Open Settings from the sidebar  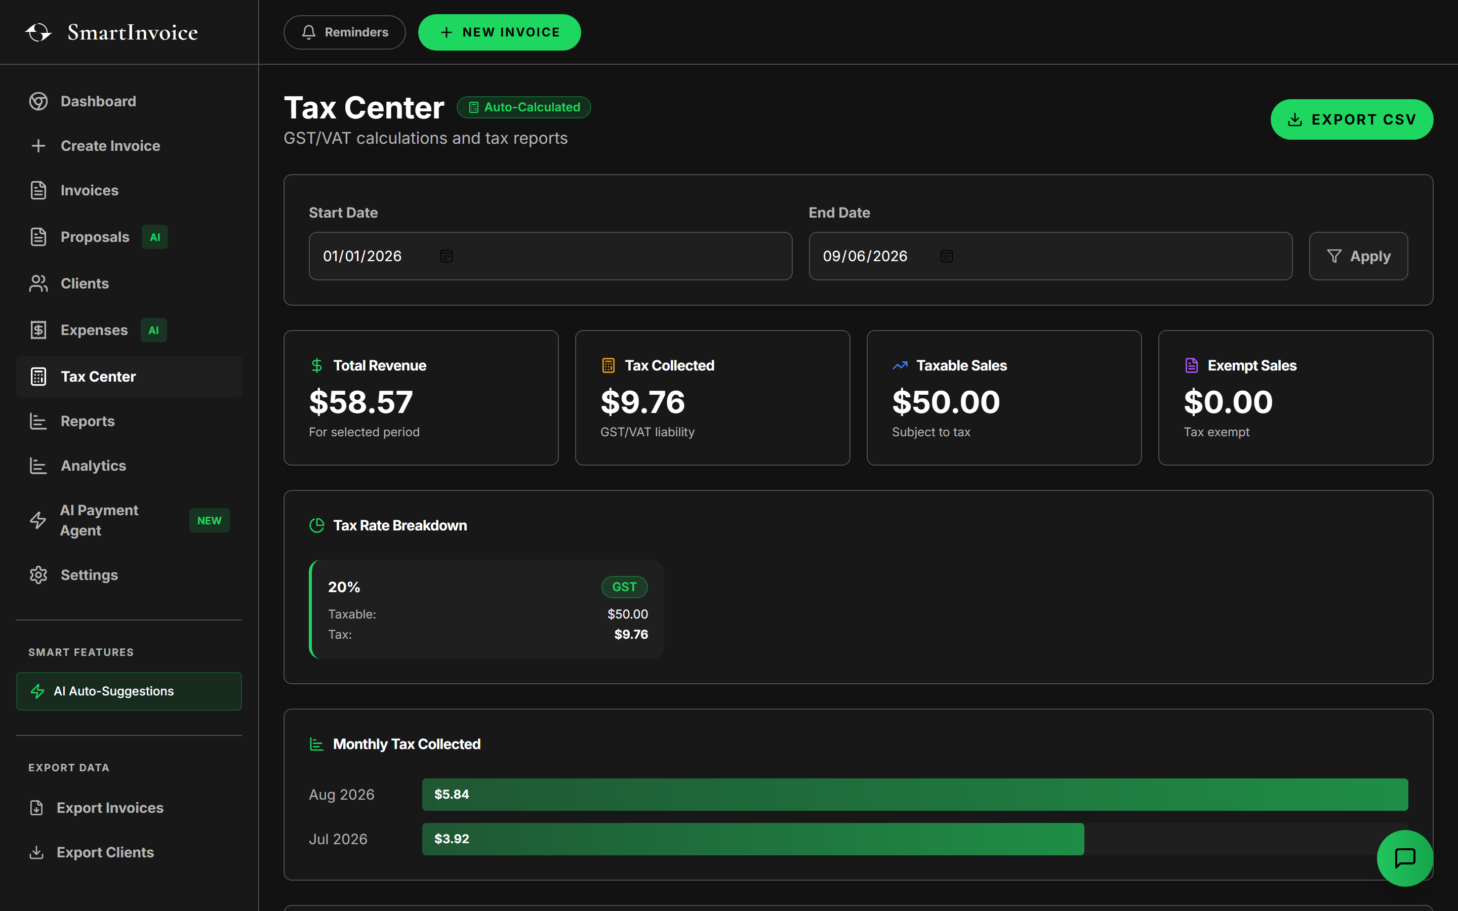(x=129, y=575)
